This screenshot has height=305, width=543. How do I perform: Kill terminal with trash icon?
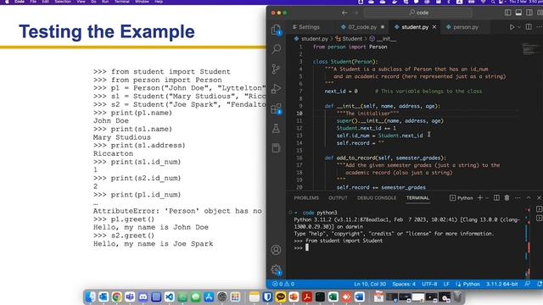(x=507, y=197)
